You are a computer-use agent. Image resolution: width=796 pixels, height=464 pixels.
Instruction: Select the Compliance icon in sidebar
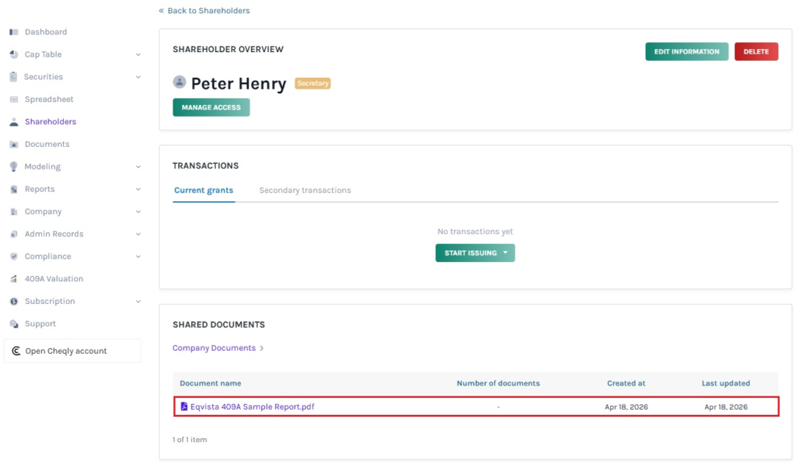coord(12,256)
